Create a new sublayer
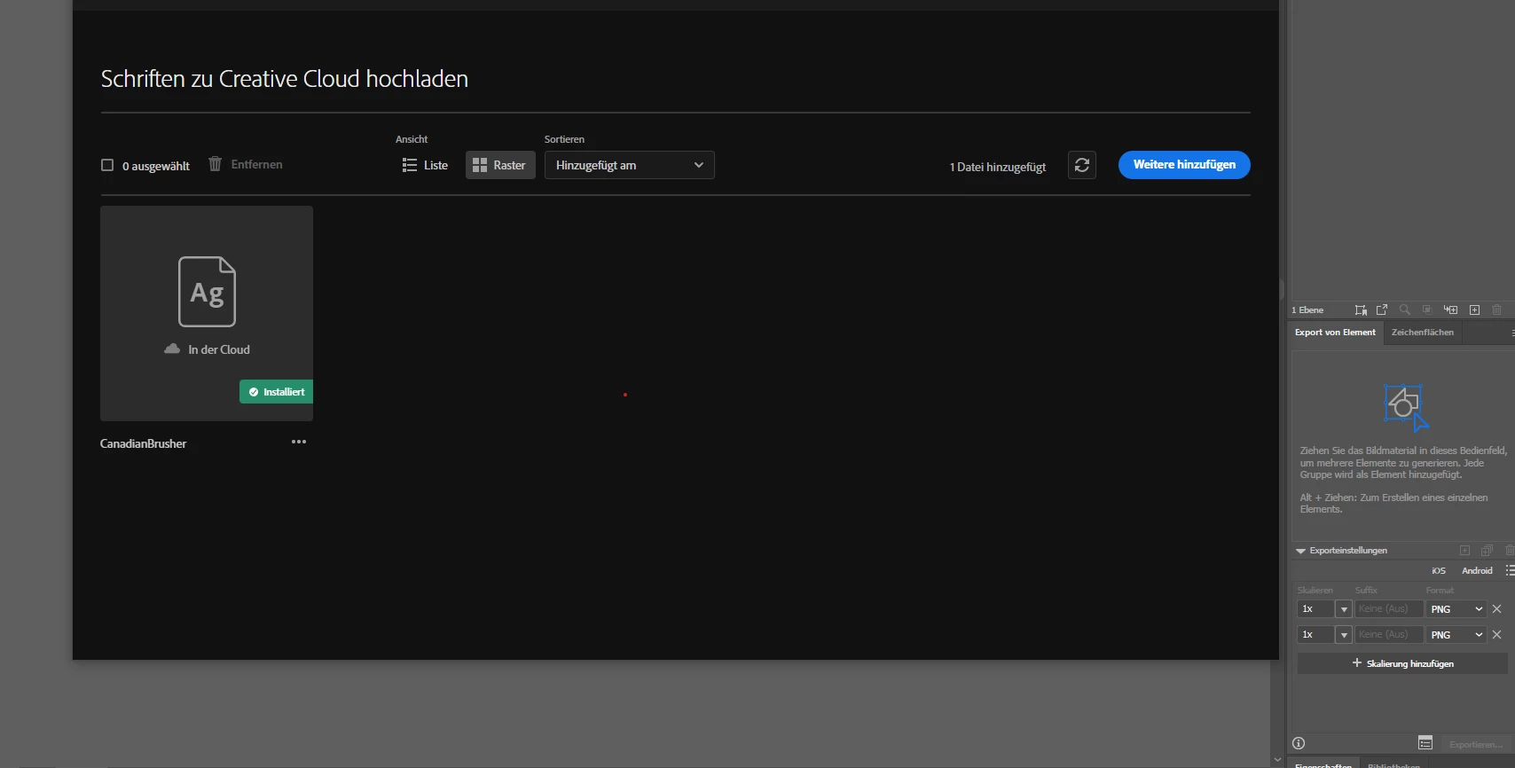 [1451, 310]
